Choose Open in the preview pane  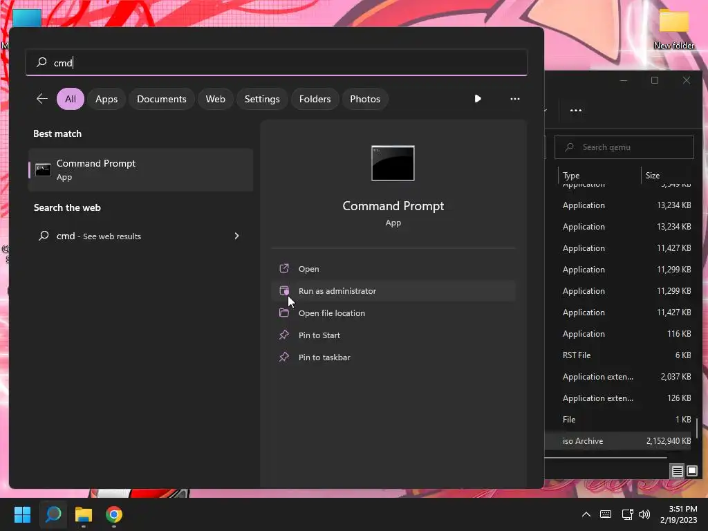click(x=393, y=269)
